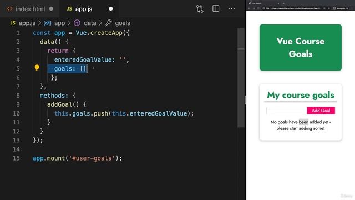The width and height of the screenshot is (355, 200).
Task: Click the Vue Course Goals green header
Action: click(x=301, y=47)
